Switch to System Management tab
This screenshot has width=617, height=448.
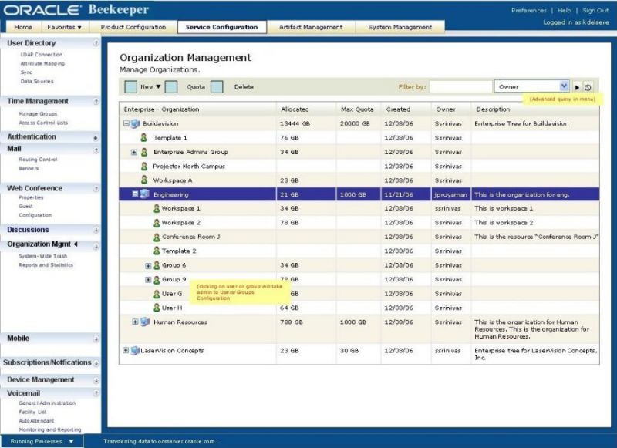[x=400, y=27]
